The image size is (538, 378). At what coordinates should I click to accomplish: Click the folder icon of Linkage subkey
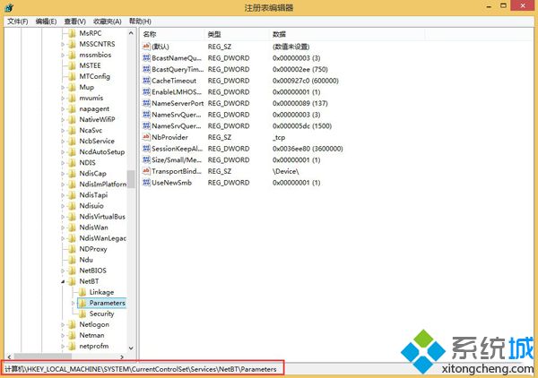pyautogui.click(x=82, y=292)
